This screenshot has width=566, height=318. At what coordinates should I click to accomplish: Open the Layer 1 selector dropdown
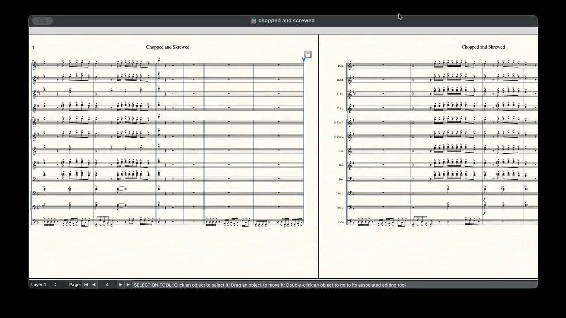coord(44,285)
